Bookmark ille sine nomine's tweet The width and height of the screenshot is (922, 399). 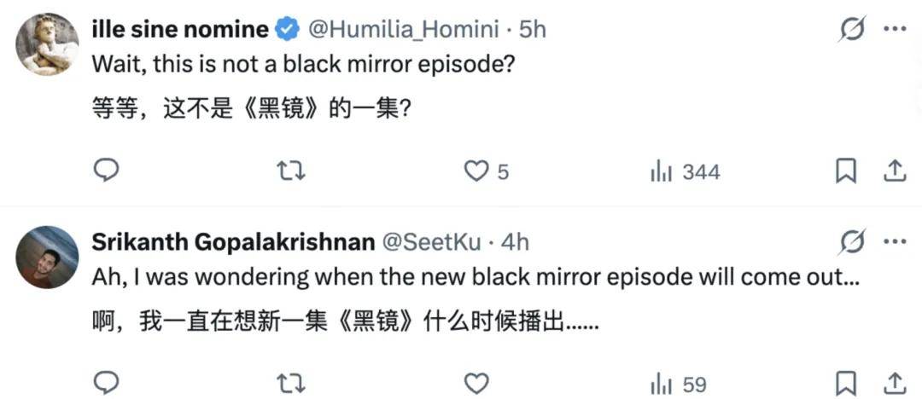(845, 171)
